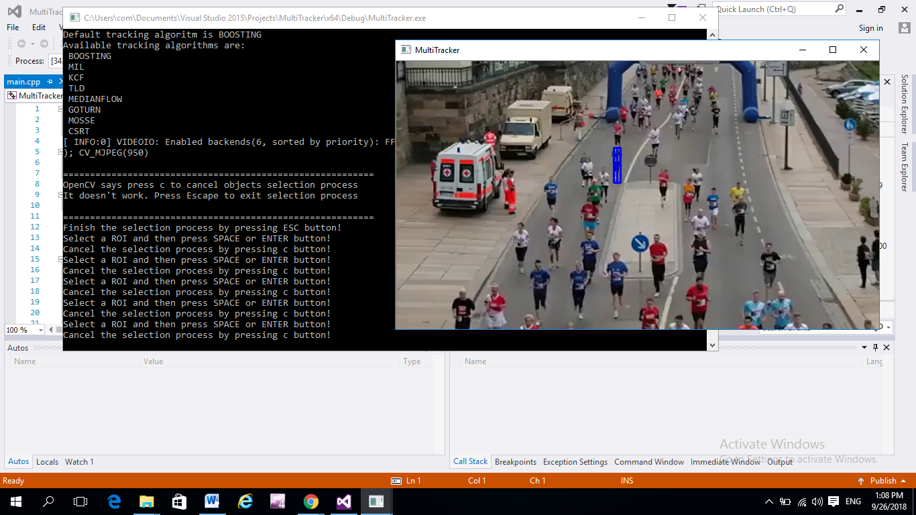
Task: Open network Wi-Fi status in tray
Action: [x=802, y=502]
